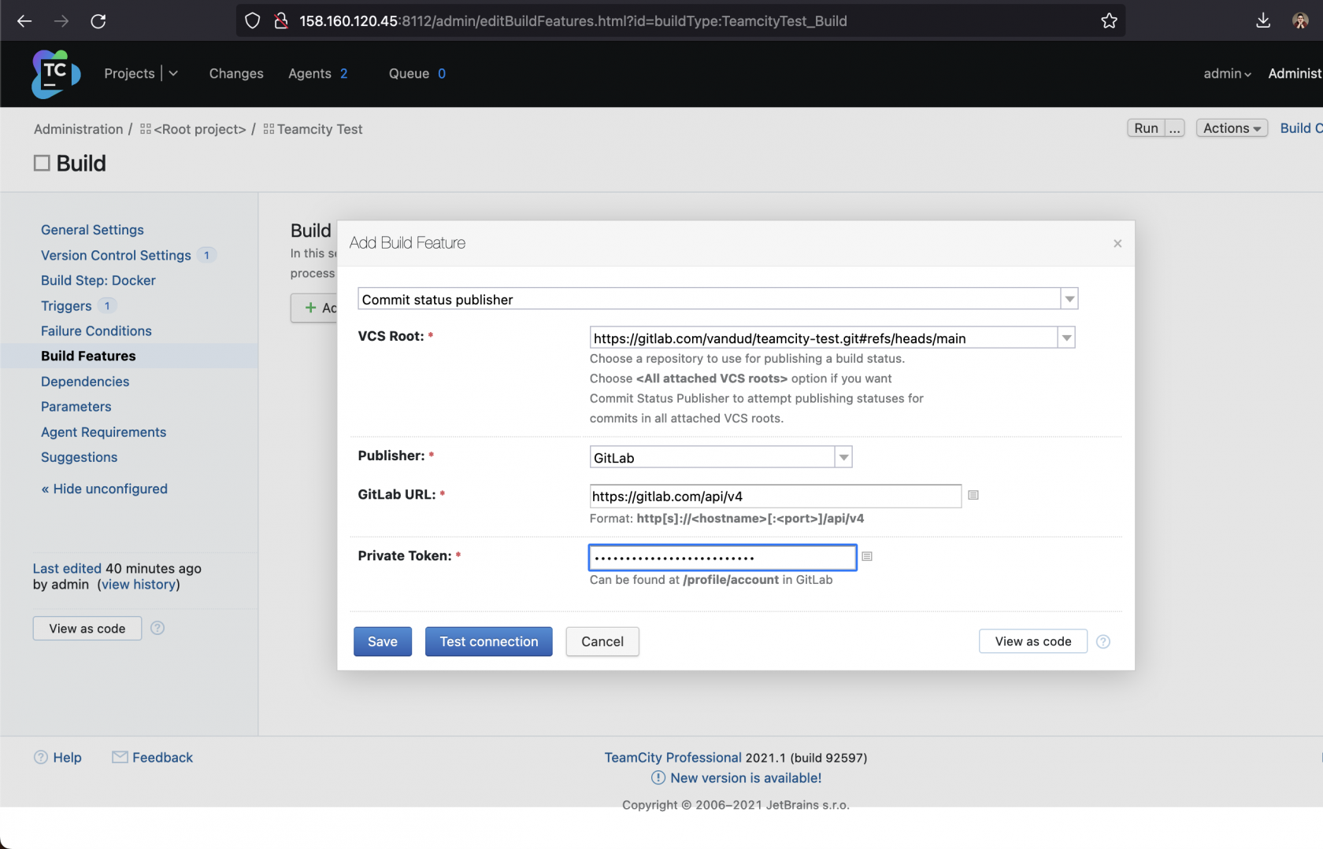Open Agent Requirements section
The height and width of the screenshot is (849, 1323).
pyautogui.click(x=104, y=431)
